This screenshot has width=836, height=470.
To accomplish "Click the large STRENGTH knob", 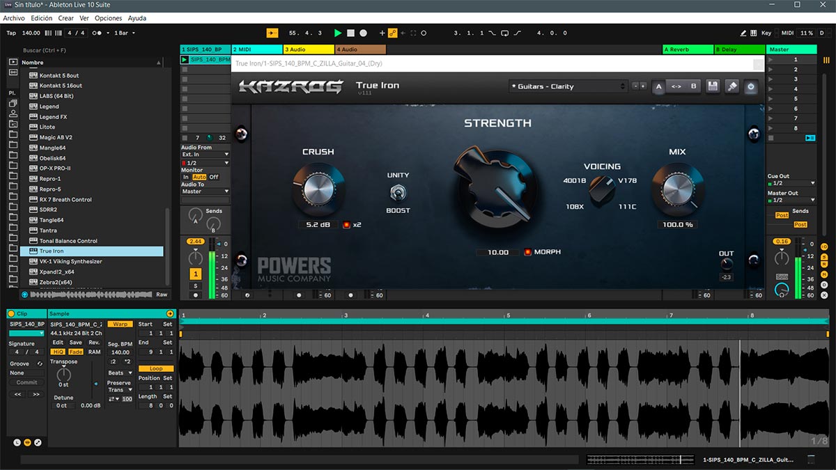I will point(496,188).
